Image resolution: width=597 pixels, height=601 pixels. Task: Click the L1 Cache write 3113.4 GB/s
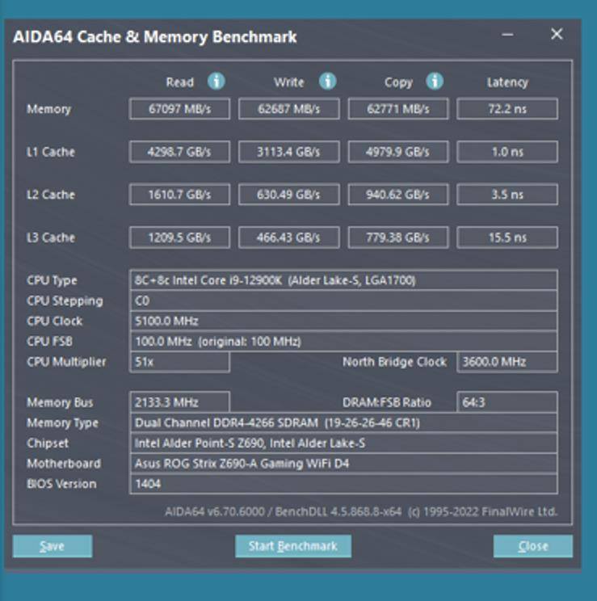tap(288, 152)
